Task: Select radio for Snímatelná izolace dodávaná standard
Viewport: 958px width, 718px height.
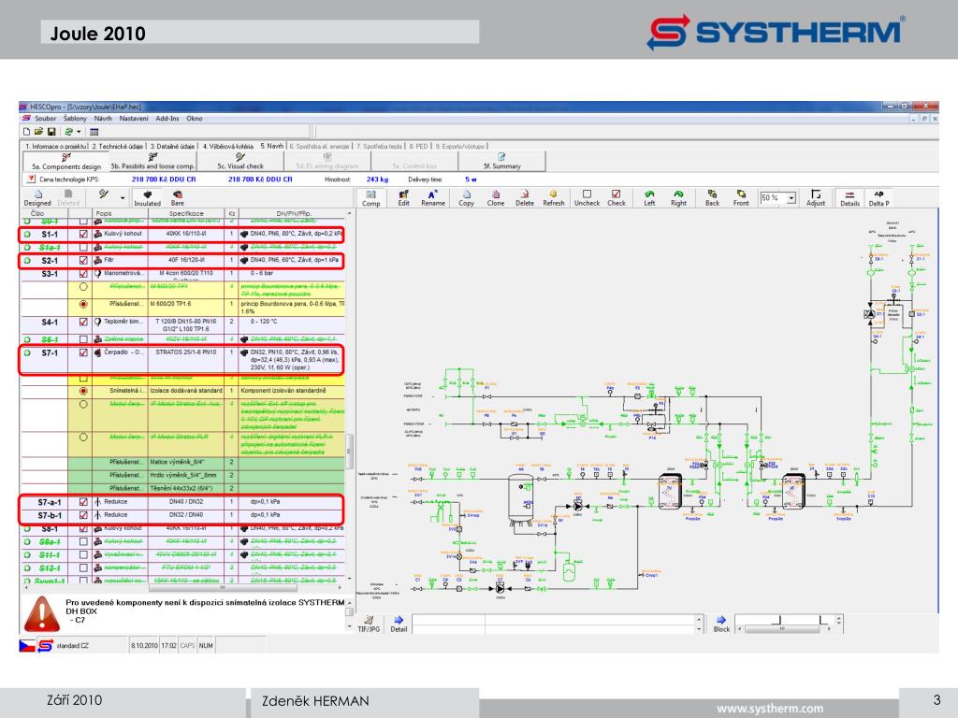Action: tap(83, 391)
